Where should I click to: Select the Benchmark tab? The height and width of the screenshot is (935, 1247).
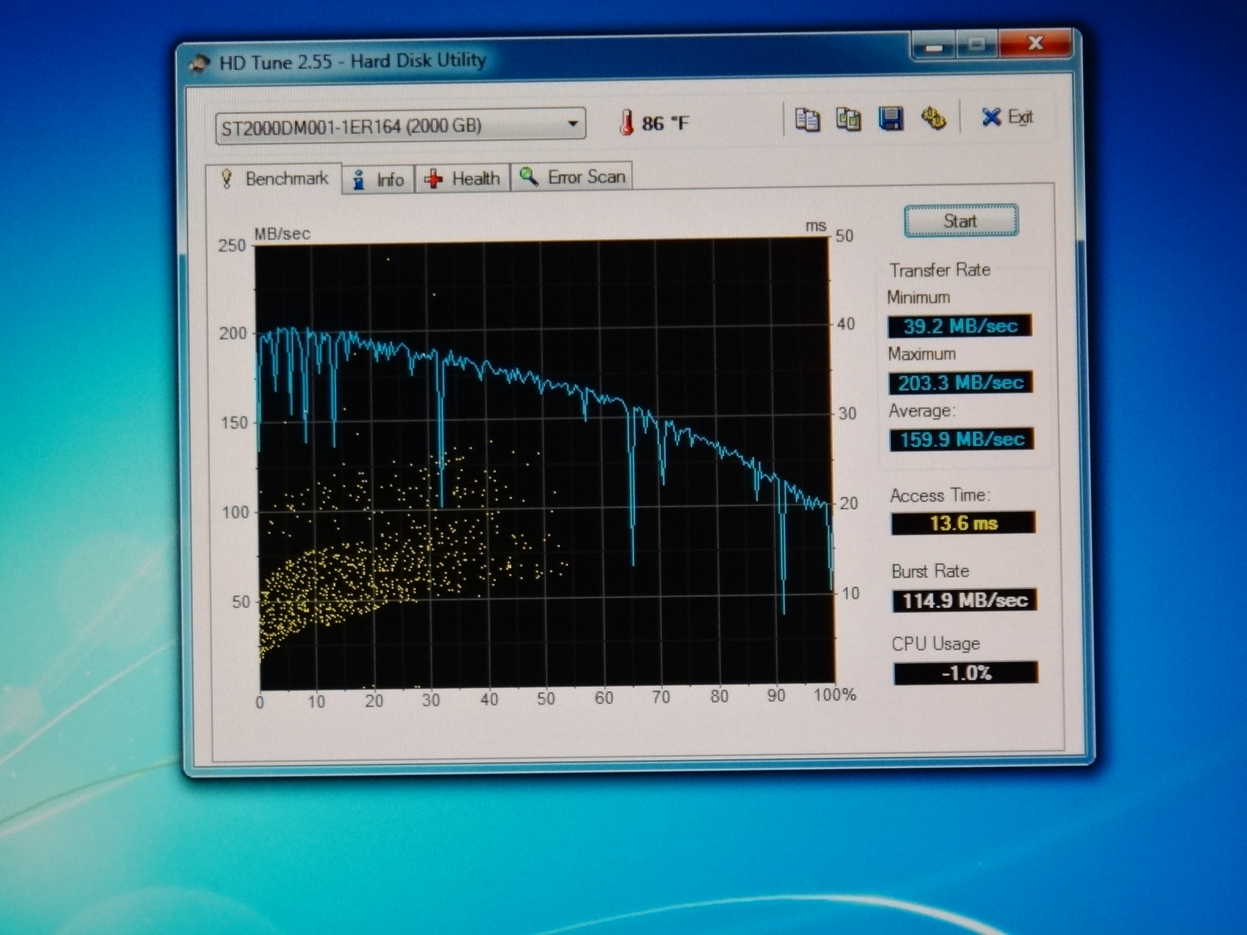274,178
